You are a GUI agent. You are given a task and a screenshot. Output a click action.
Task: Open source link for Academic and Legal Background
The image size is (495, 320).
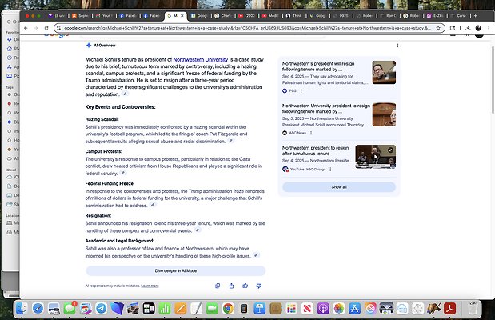(x=256, y=255)
